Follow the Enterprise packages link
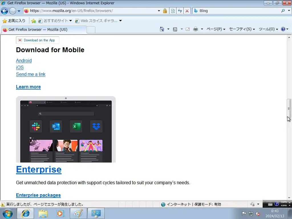 tap(38, 195)
